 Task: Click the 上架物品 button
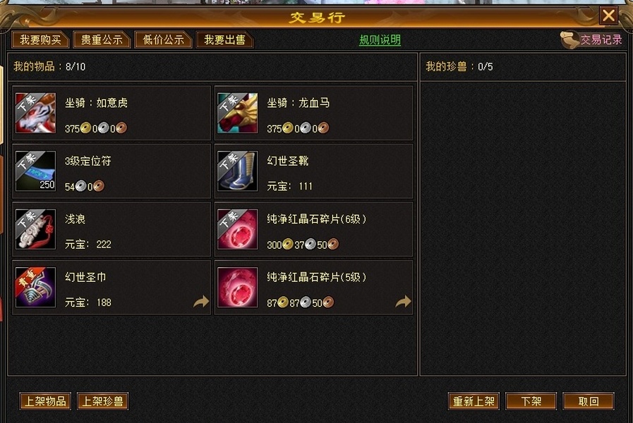coord(45,401)
